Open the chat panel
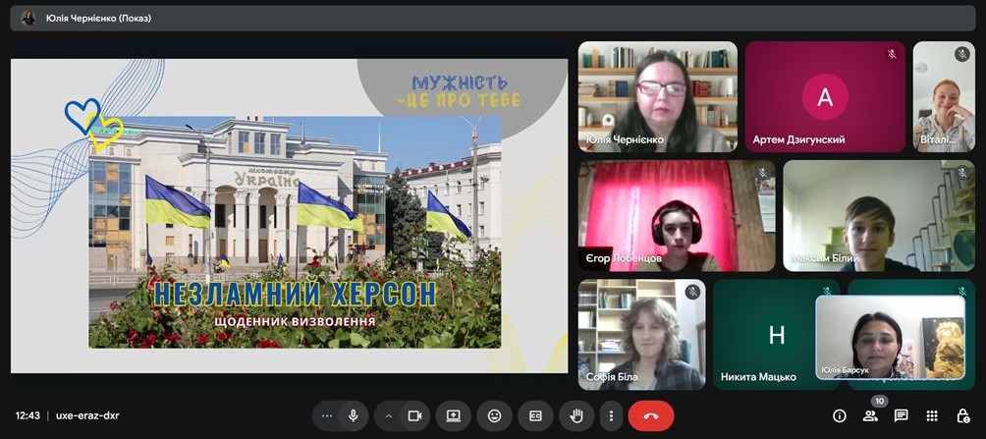986x439 pixels. [901, 415]
